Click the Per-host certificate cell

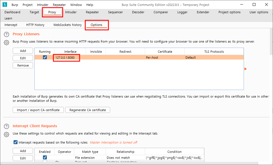point(165,57)
